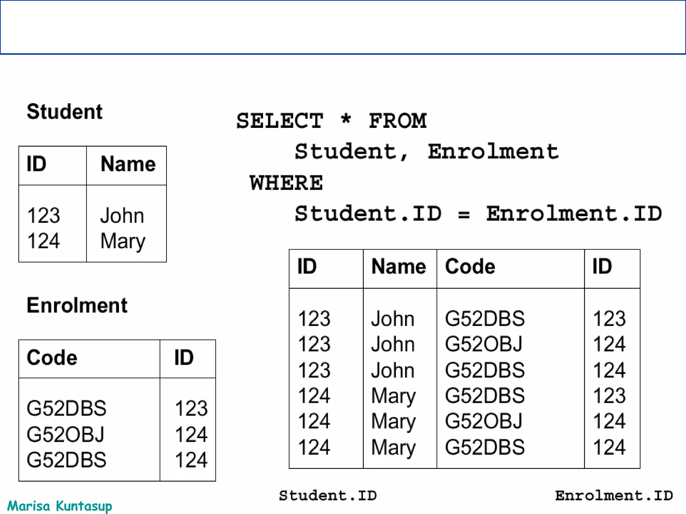
Task: Click the "Enrolment.ID" caption below result table
Action: 614,496
